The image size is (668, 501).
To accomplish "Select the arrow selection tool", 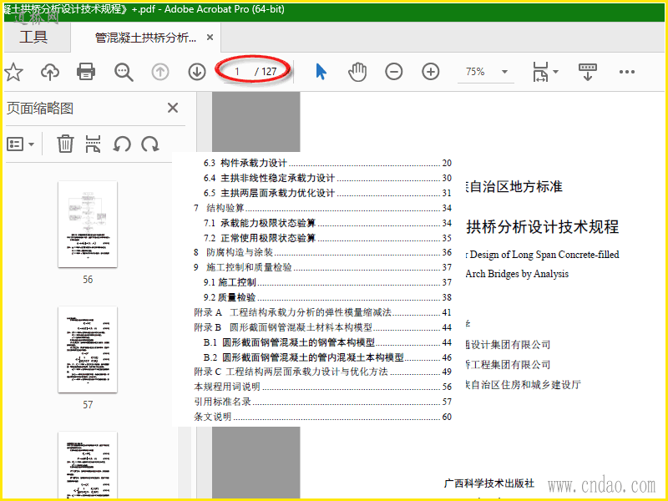I will pyautogui.click(x=321, y=72).
